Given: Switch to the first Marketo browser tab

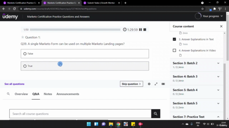Looking at the screenshot, I should click(x=21, y=3).
